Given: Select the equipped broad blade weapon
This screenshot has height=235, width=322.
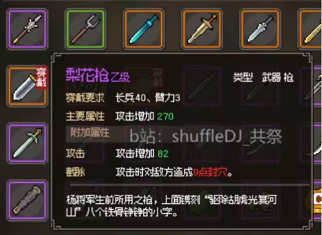Looking at the screenshot, I should tap(27, 86).
